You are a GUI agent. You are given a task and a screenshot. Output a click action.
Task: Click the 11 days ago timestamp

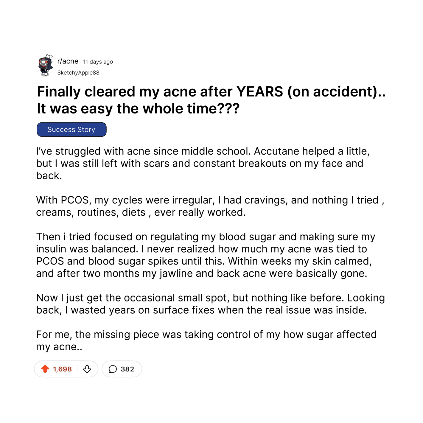pos(98,62)
